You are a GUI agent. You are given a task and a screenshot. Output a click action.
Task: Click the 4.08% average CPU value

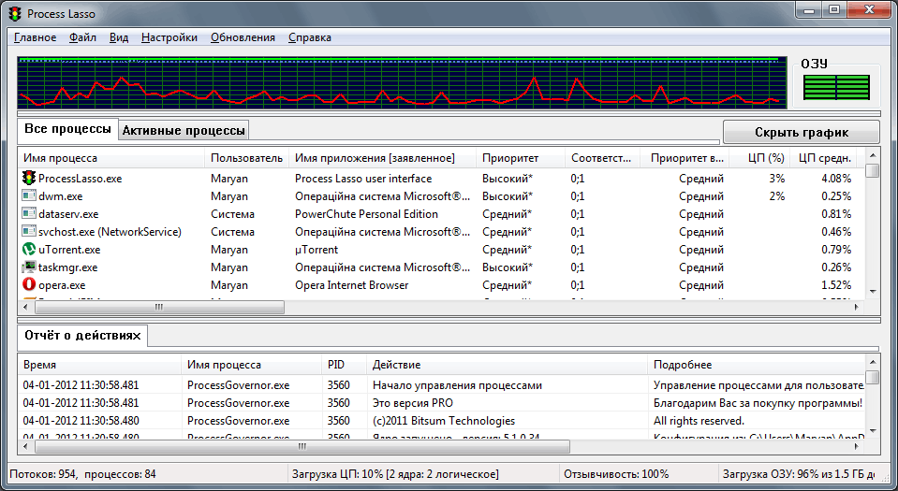pyautogui.click(x=836, y=179)
